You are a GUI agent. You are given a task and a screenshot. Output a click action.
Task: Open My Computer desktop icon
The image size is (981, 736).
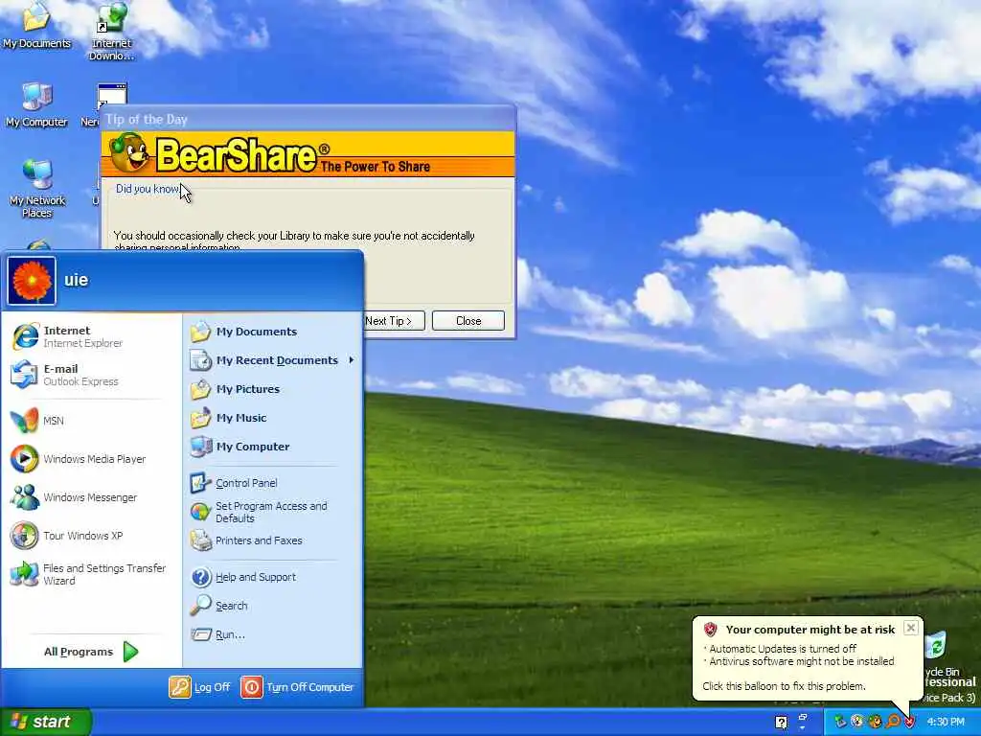coord(36,105)
